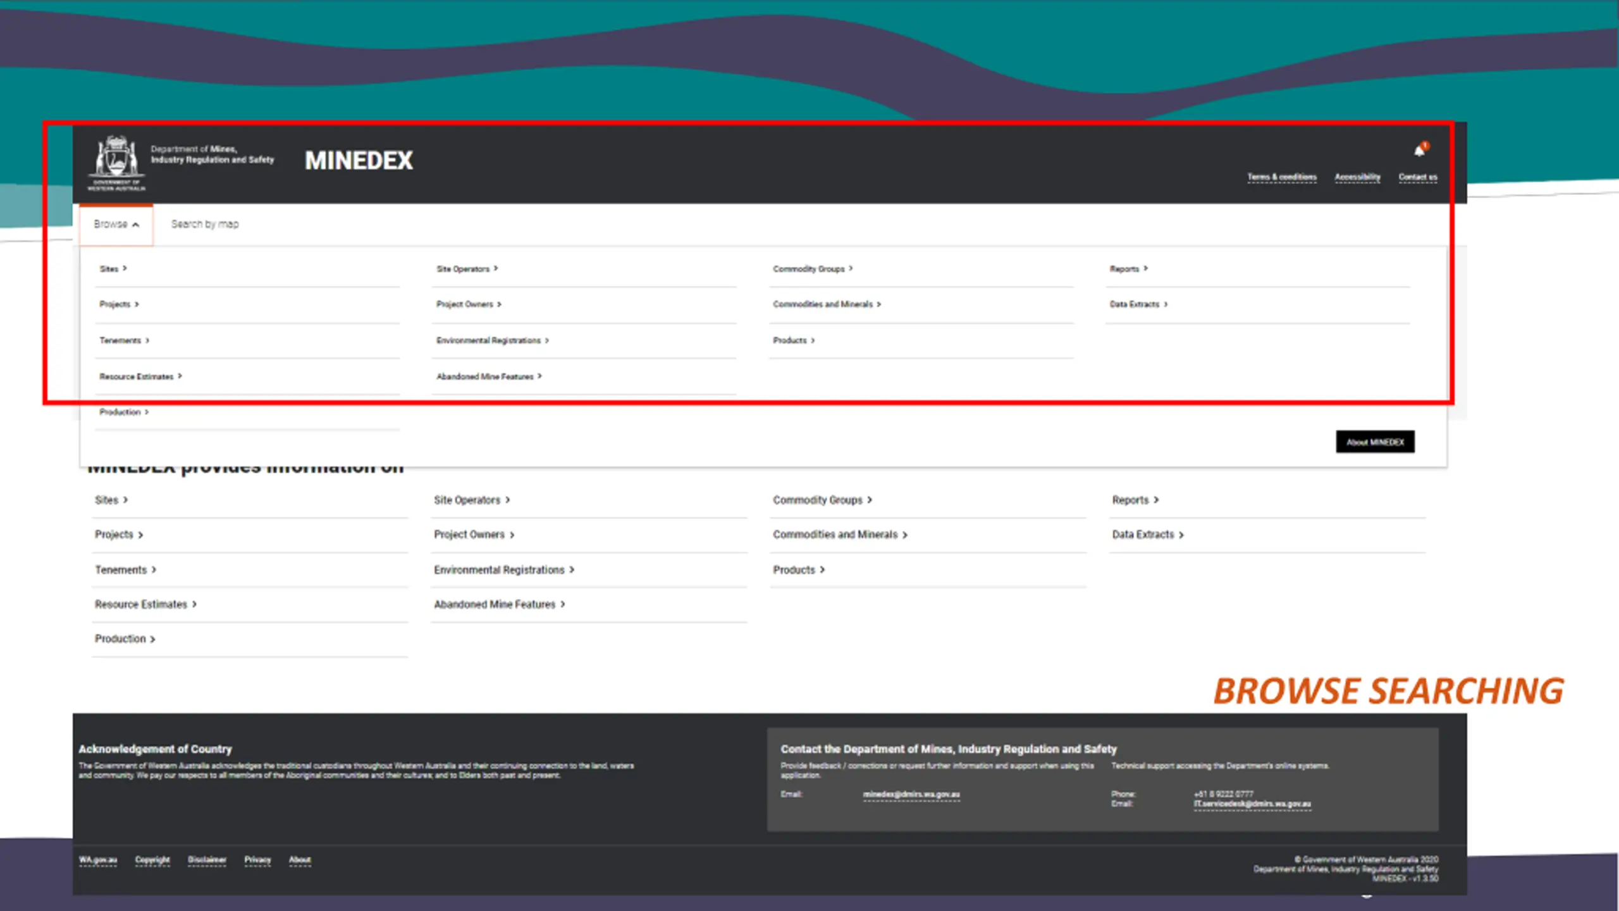Viewport: 1619px width, 911px height.
Task: Select Tenements in the Browse dropdown menu
Action: [x=124, y=340]
